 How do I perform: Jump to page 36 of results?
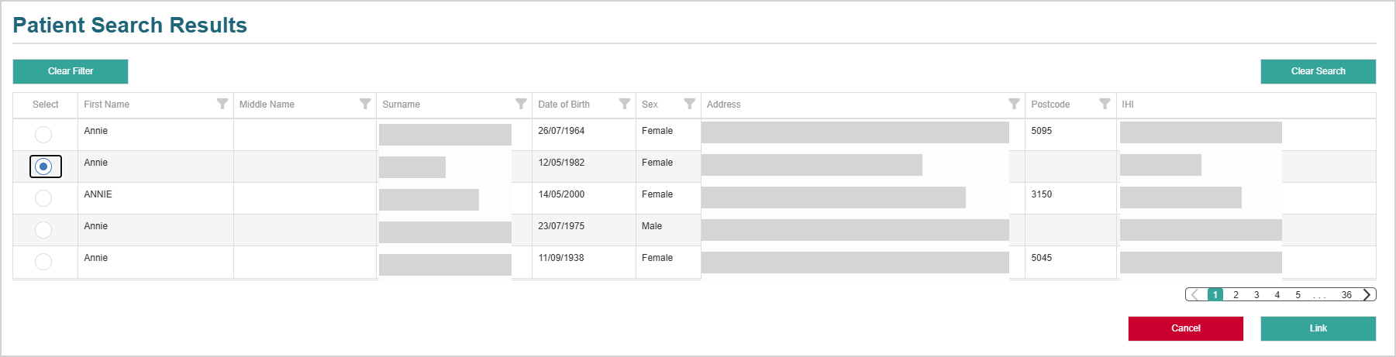coord(1346,295)
